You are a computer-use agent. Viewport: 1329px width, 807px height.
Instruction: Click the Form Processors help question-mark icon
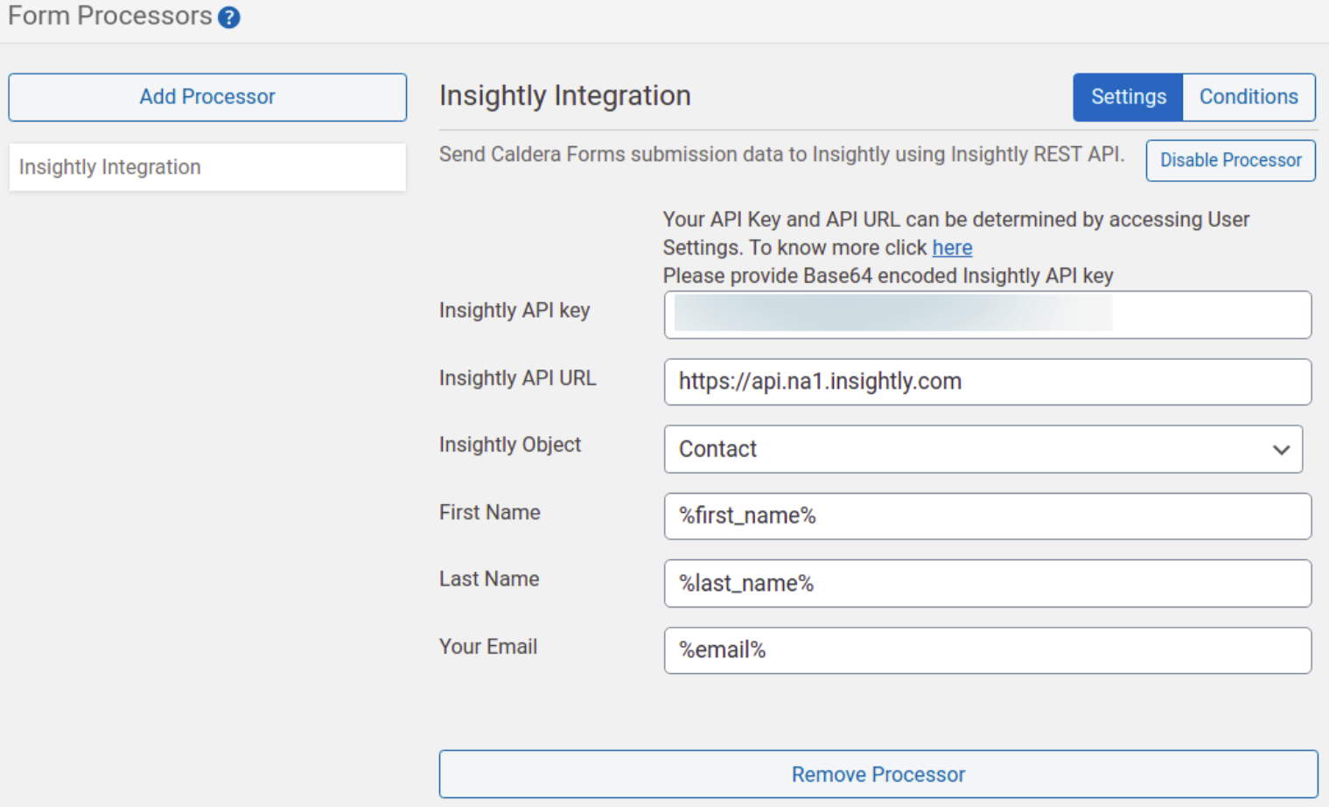(229, 18)
